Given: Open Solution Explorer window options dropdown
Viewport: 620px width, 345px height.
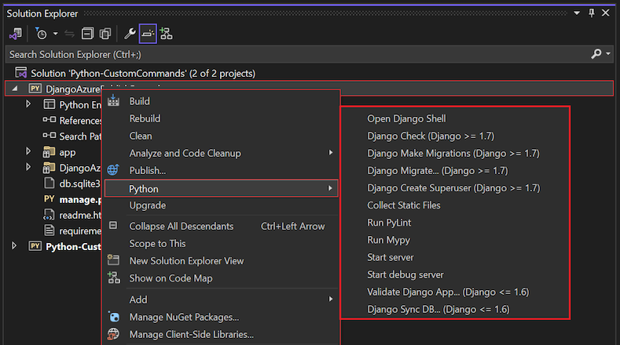Looking at the screenshot, I should point(577,13).
